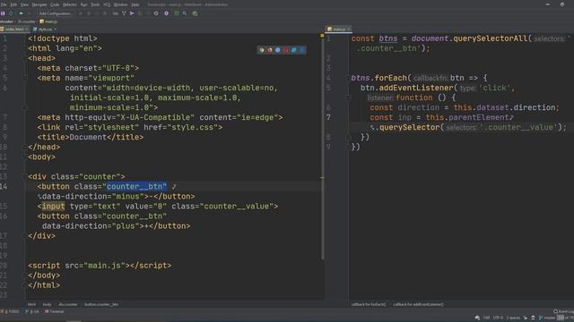Collapse the head tag fold at line 3
574x322 pixels.
tap(25, 58)
